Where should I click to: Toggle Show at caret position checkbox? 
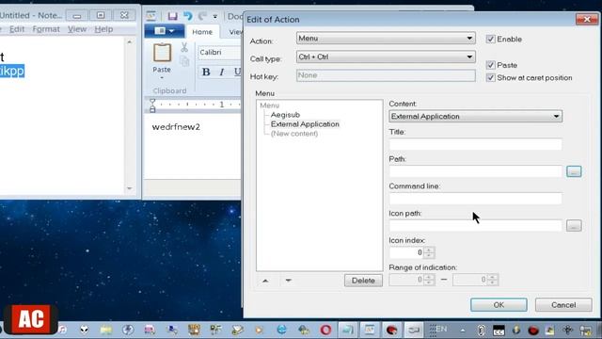coord(490,77)
